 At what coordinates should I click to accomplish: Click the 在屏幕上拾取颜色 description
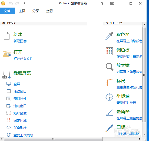pos(129,41)
